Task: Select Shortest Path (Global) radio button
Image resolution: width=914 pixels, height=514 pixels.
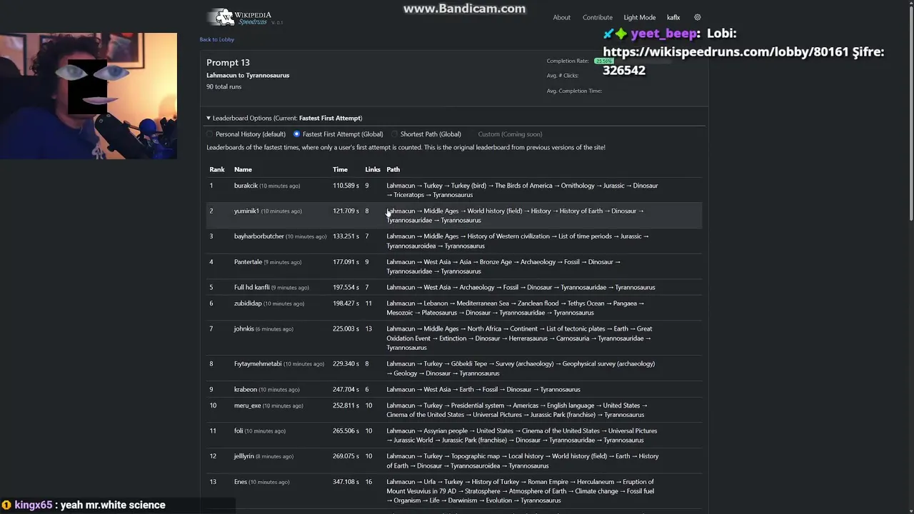Action: pos(394,134)
